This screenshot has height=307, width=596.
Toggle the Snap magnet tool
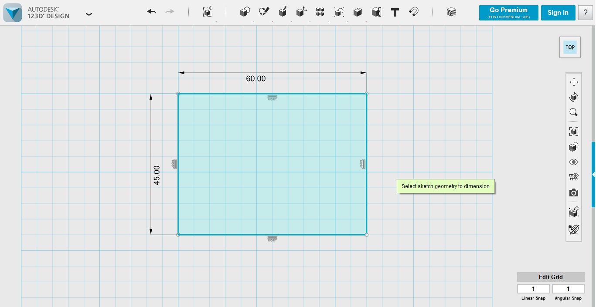pos(414,12)
